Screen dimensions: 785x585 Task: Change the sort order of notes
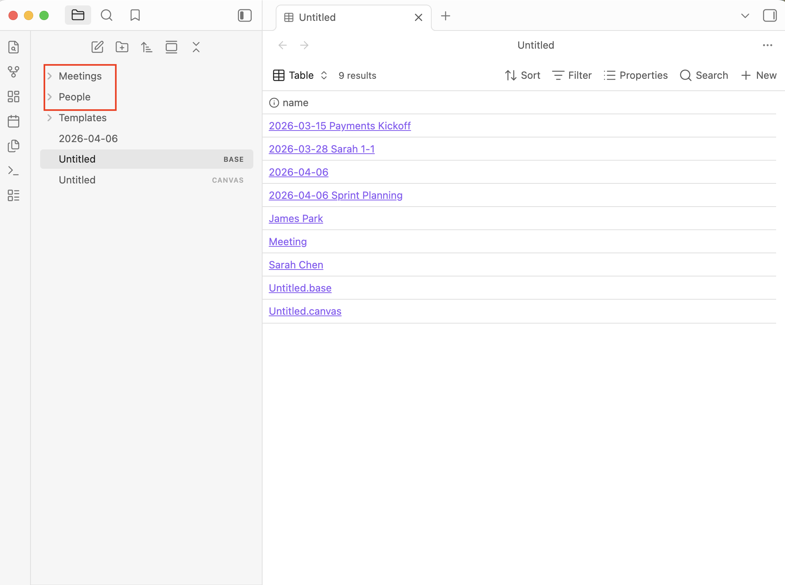[146, 47]
